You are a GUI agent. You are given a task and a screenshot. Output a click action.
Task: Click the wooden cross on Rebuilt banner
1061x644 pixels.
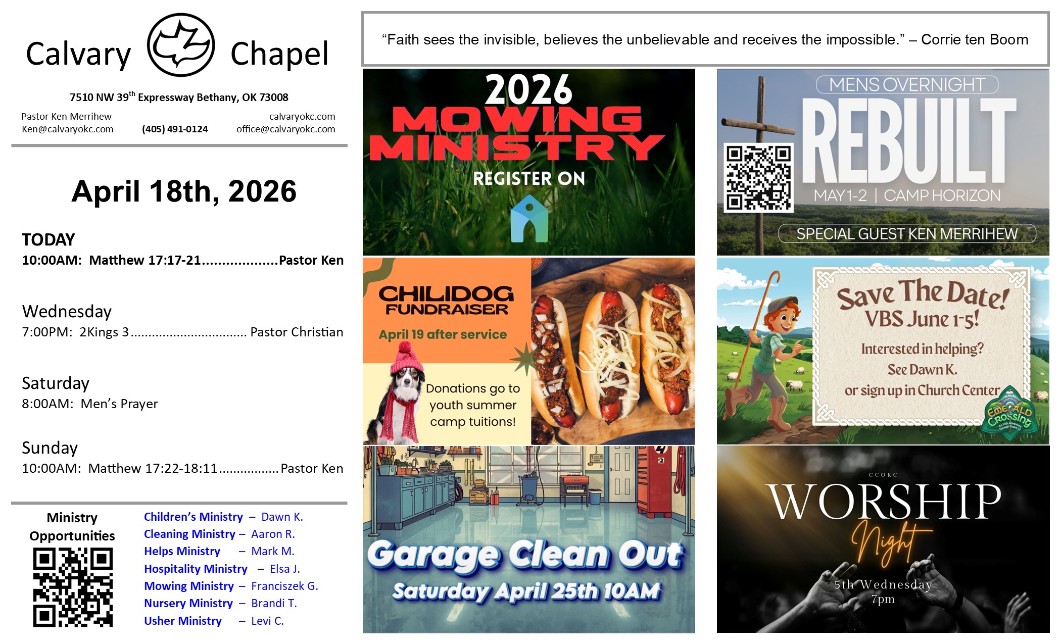click(x=761, y=126)
